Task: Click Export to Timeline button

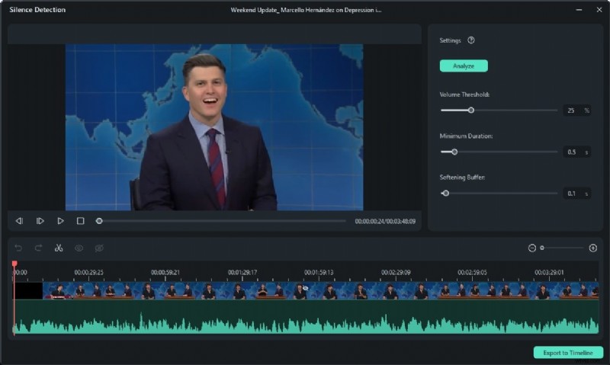Action: click(568, 353)
